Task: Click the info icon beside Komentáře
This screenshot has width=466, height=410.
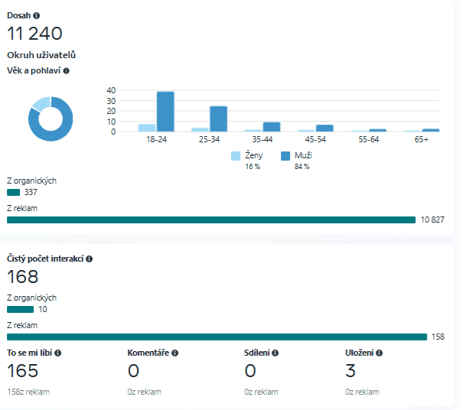Action: tap(175, 353)
